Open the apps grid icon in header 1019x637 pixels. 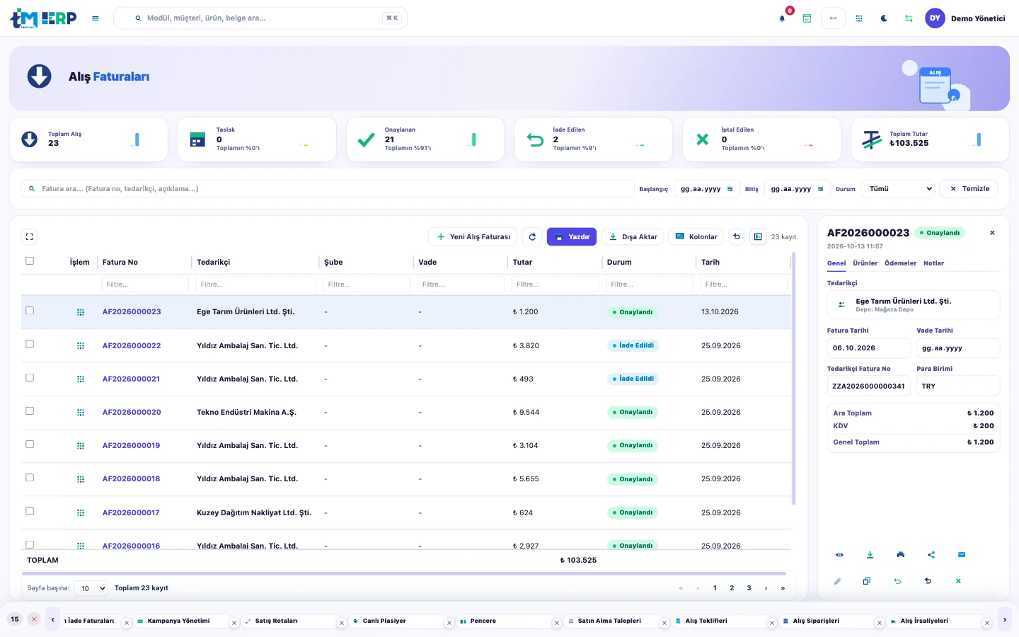click(x=859, y=18)
